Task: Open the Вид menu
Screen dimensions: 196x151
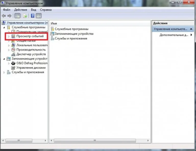Action: coord(33,10)
